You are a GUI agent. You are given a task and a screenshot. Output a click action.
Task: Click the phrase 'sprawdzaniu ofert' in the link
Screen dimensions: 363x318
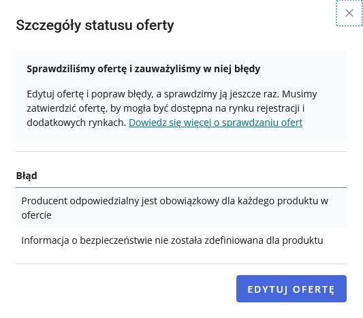pyautogui.click(x=262, y=123)
